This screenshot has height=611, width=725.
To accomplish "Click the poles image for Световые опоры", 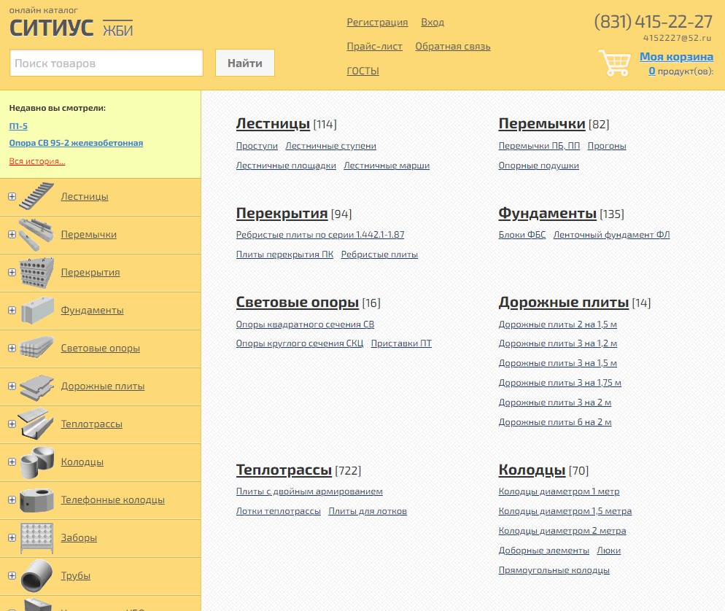I will (x=36, y=348).
